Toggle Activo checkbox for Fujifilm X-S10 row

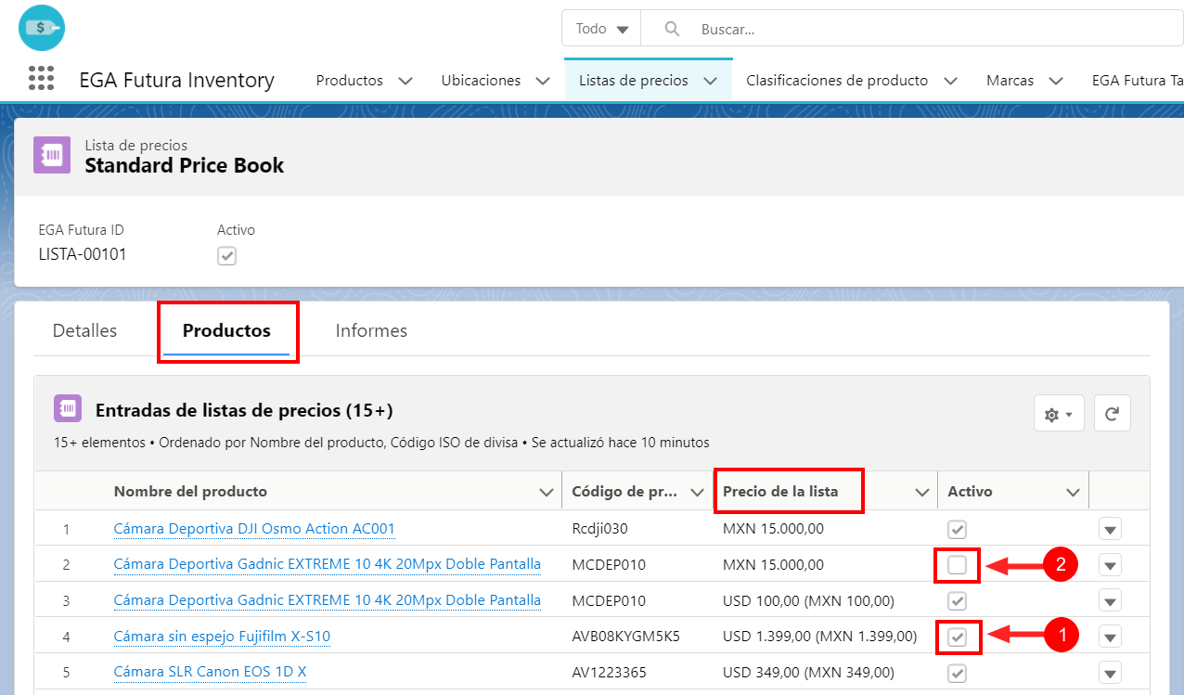click(958, 637)
